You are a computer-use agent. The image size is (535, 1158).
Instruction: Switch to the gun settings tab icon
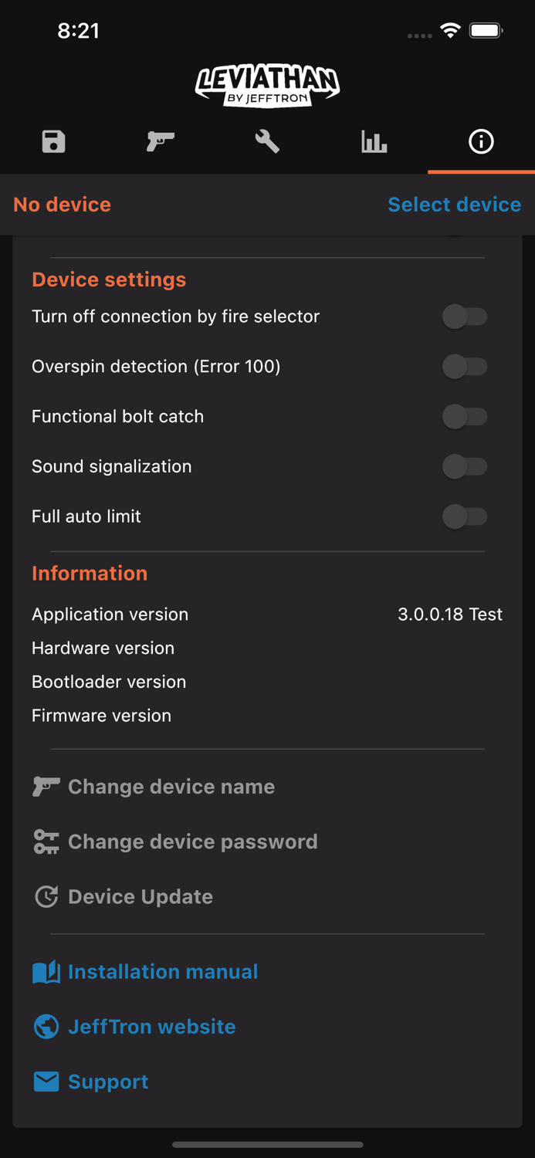(161, 142)
